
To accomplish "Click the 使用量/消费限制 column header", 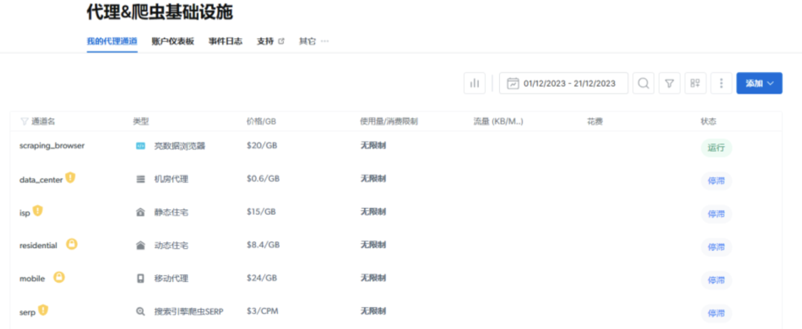I will tap(389, 121).
